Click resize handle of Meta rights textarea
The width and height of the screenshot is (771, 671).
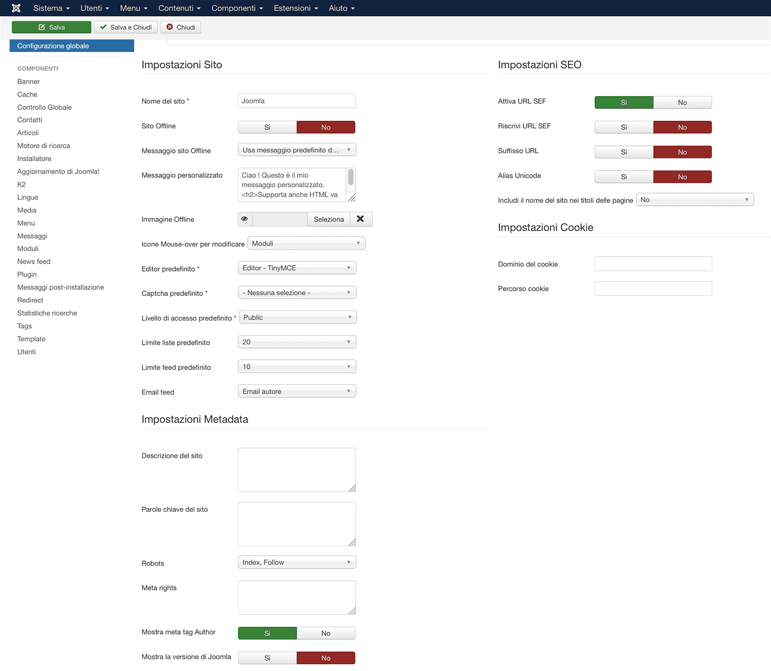point(352,610)
